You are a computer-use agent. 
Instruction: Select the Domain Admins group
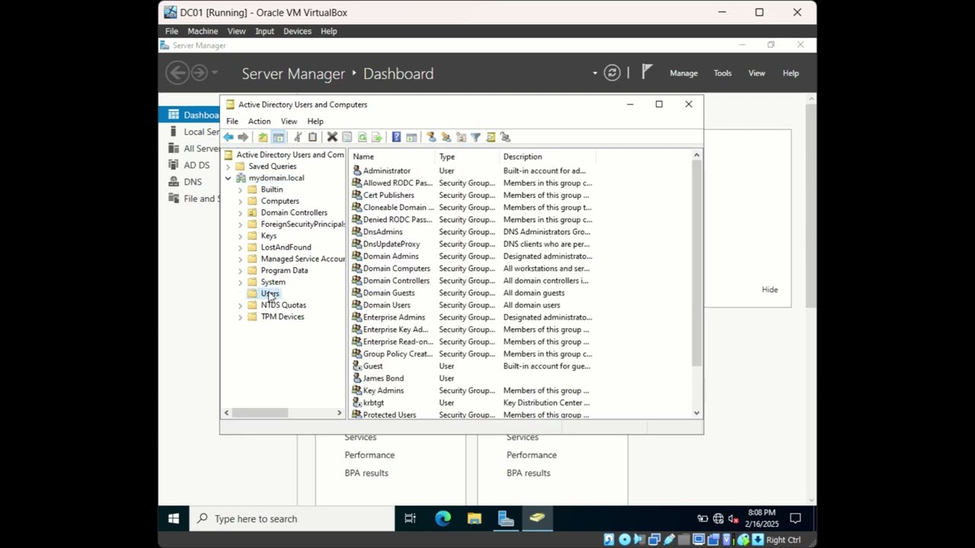pyautogui.click(x=391, y=256)
